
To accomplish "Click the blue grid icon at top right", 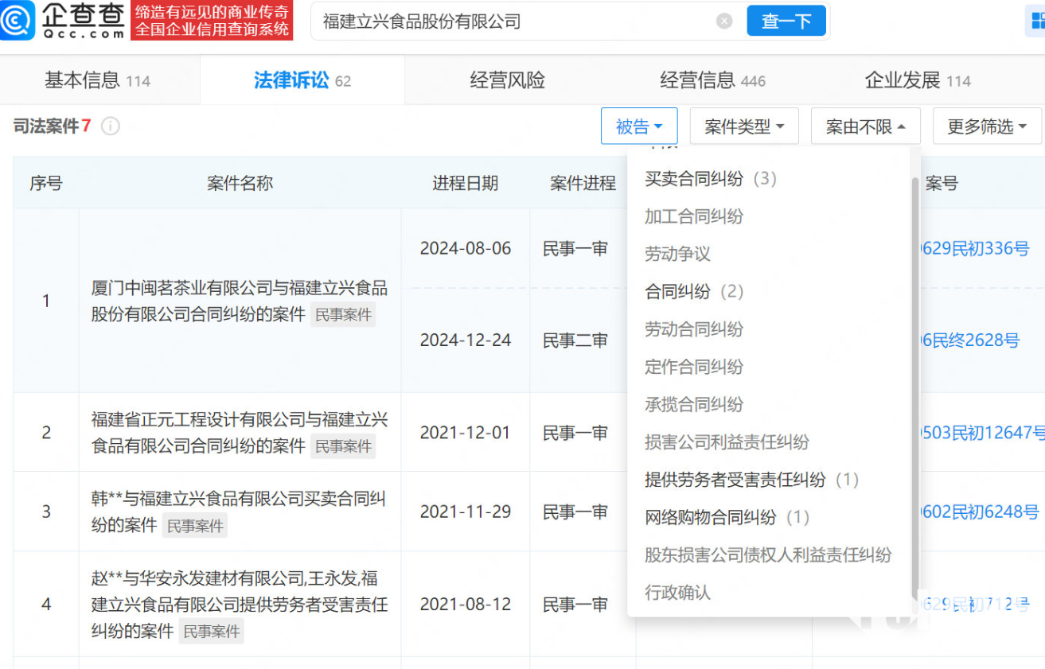I will 1035,21.
